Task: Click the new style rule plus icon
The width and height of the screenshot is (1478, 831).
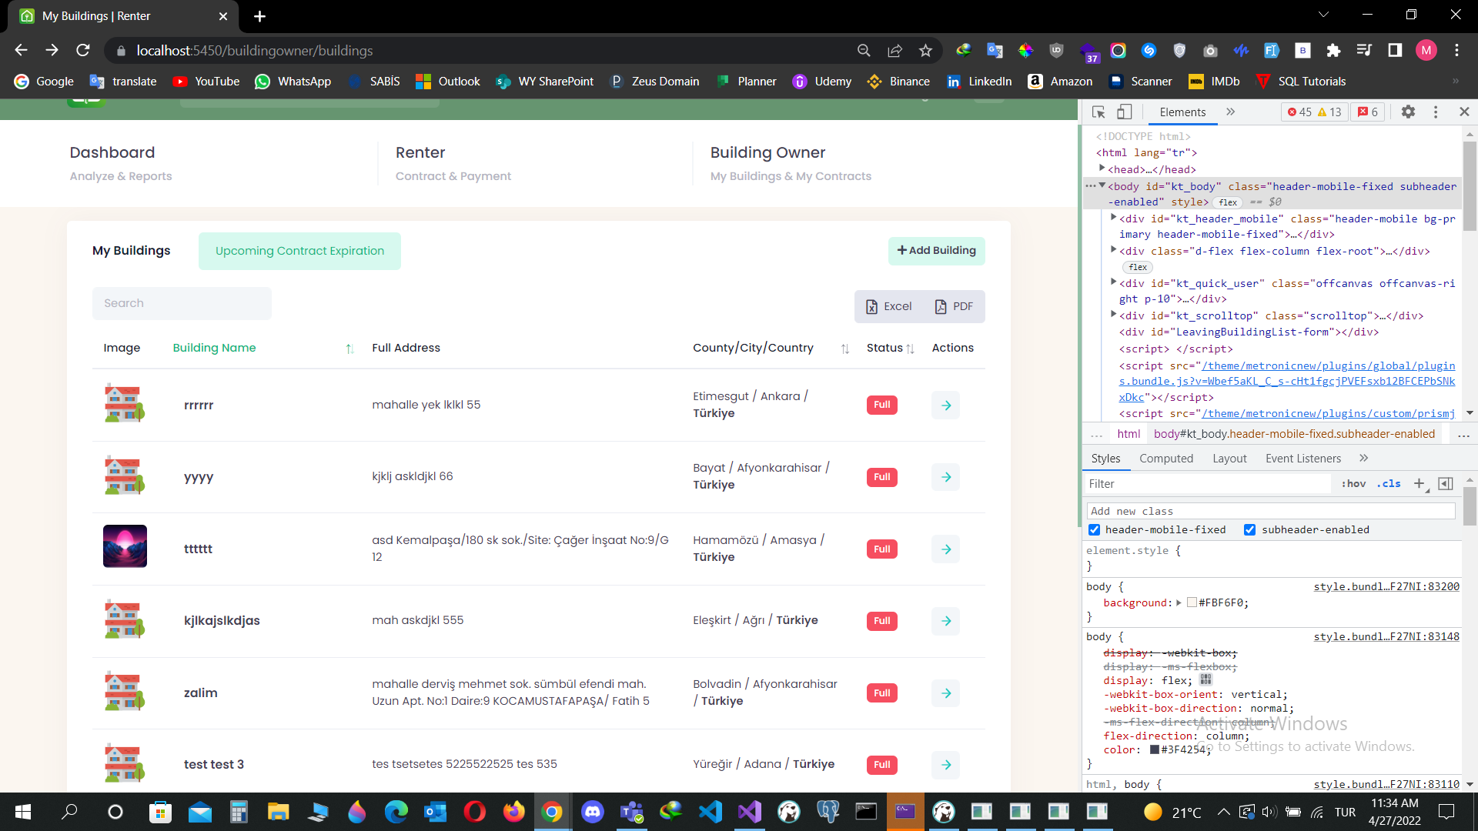Action: 1419,484
